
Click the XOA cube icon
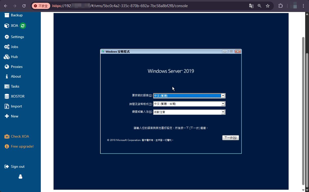(7, 26)
